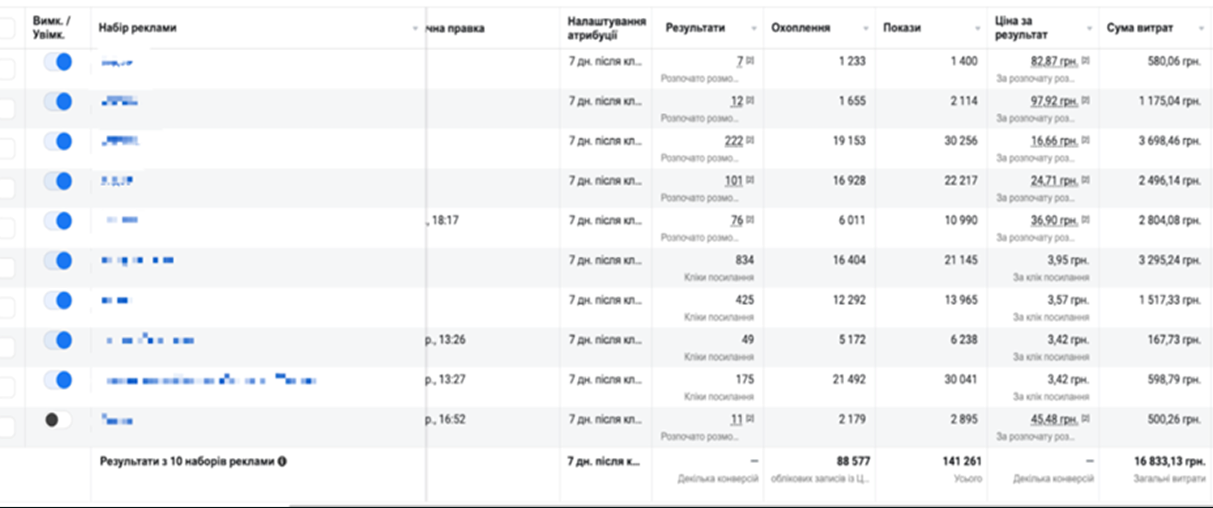The image size is (1213, 508).
Task: Open the Охоплення column dropdown arrow
Action: pyautogui.click(x=866, y=29)
